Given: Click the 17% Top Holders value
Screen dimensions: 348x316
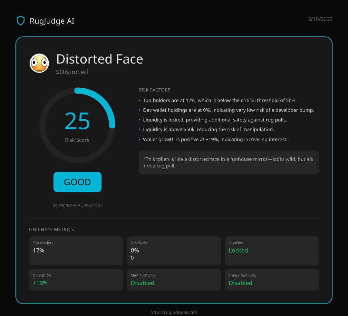Looking at the screenshot, I should click(39, 251).
